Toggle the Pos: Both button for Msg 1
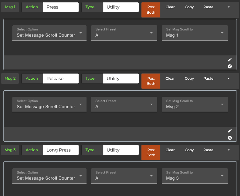The height and width of the screenshot is (196, 240). click(151, 10)
